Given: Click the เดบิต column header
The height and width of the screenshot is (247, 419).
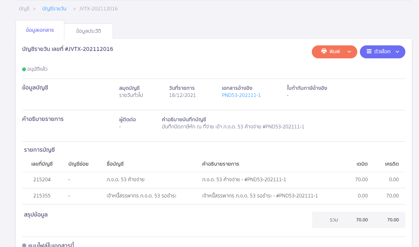Looking at the screenshot, I should pos(362,164).
